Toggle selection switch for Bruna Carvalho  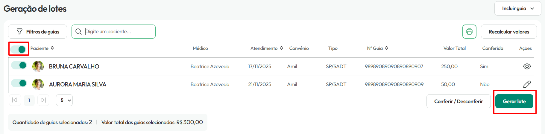pyautogui.click(x=19, y=65)
